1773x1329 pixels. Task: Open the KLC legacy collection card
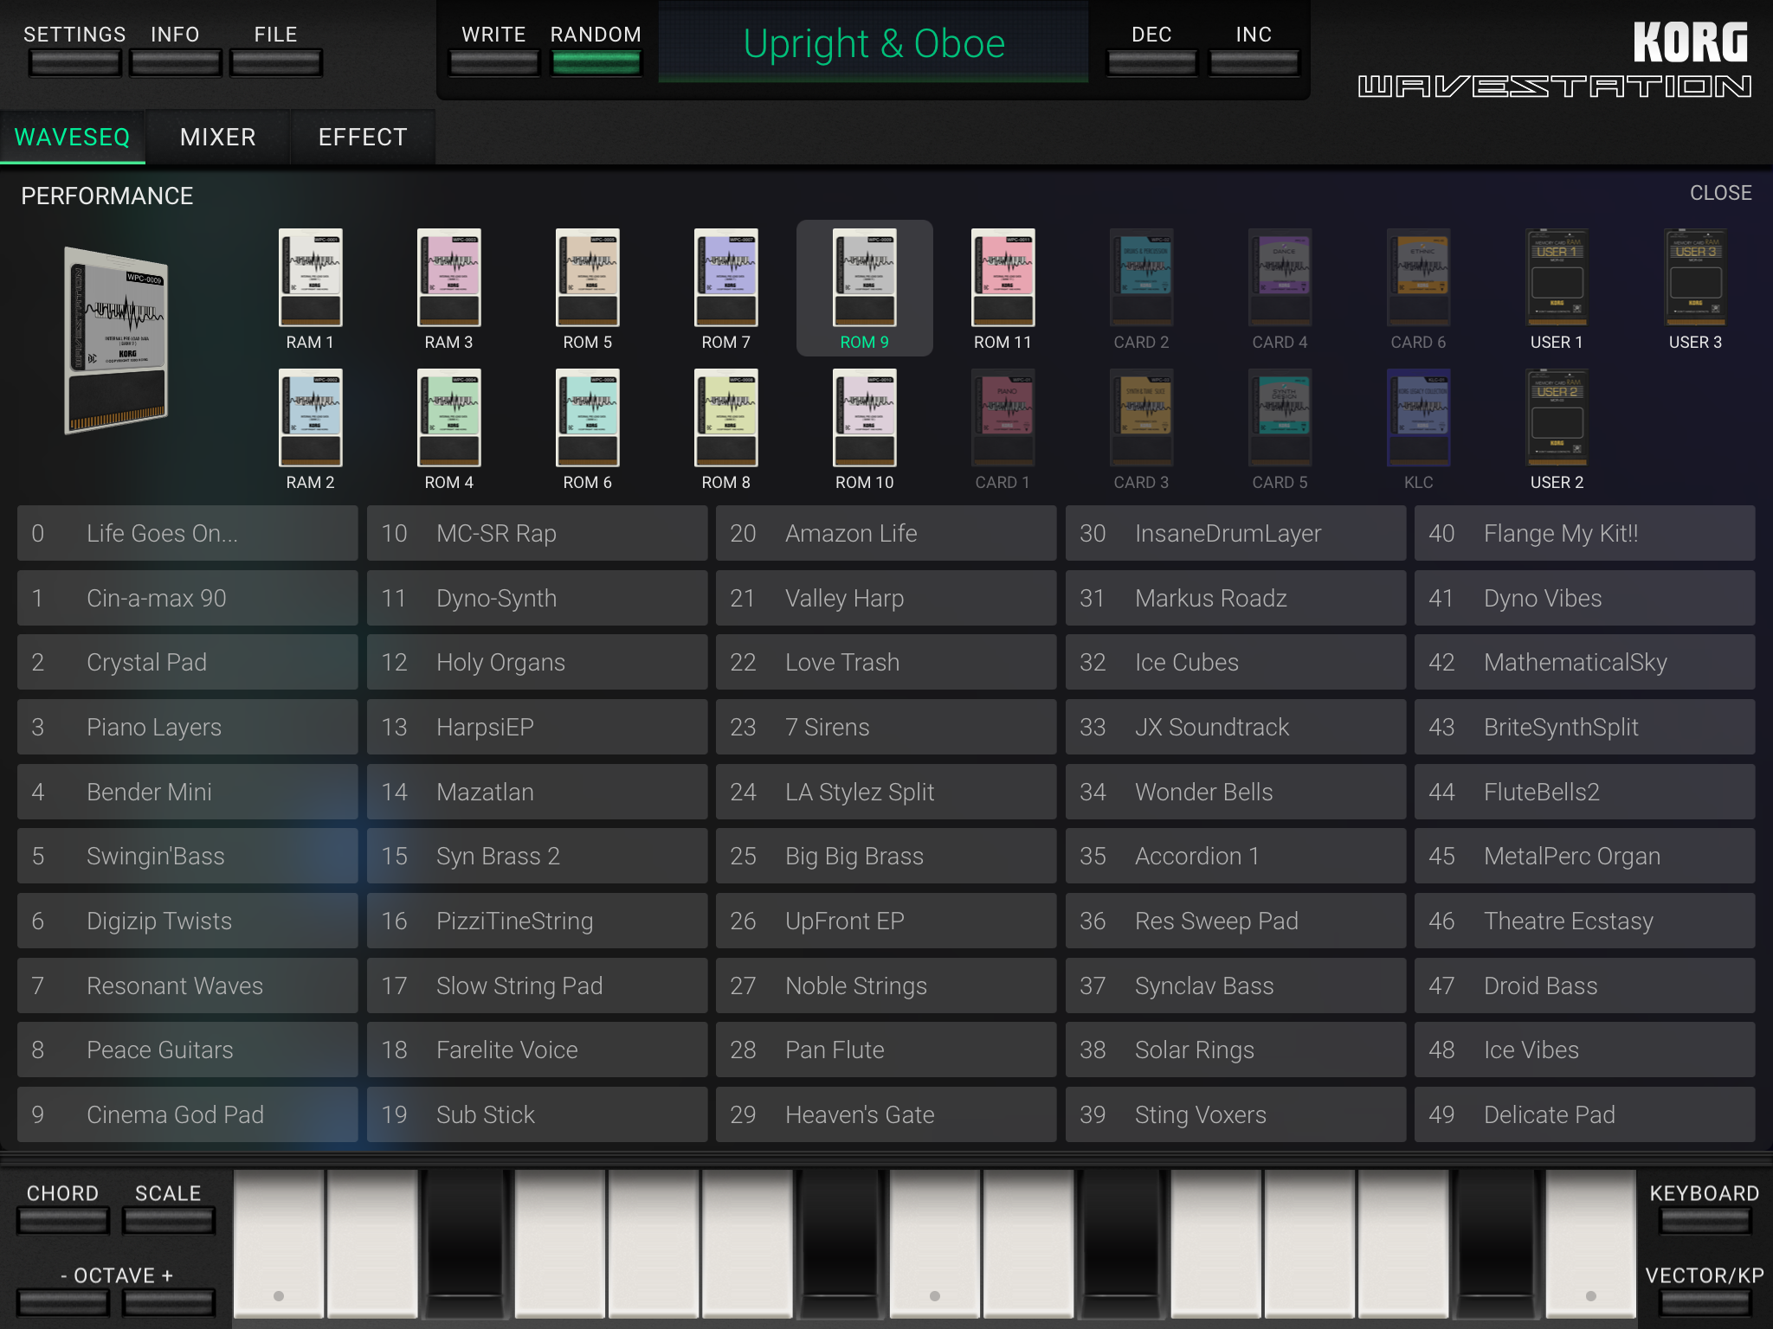(x=1418, y=419)
